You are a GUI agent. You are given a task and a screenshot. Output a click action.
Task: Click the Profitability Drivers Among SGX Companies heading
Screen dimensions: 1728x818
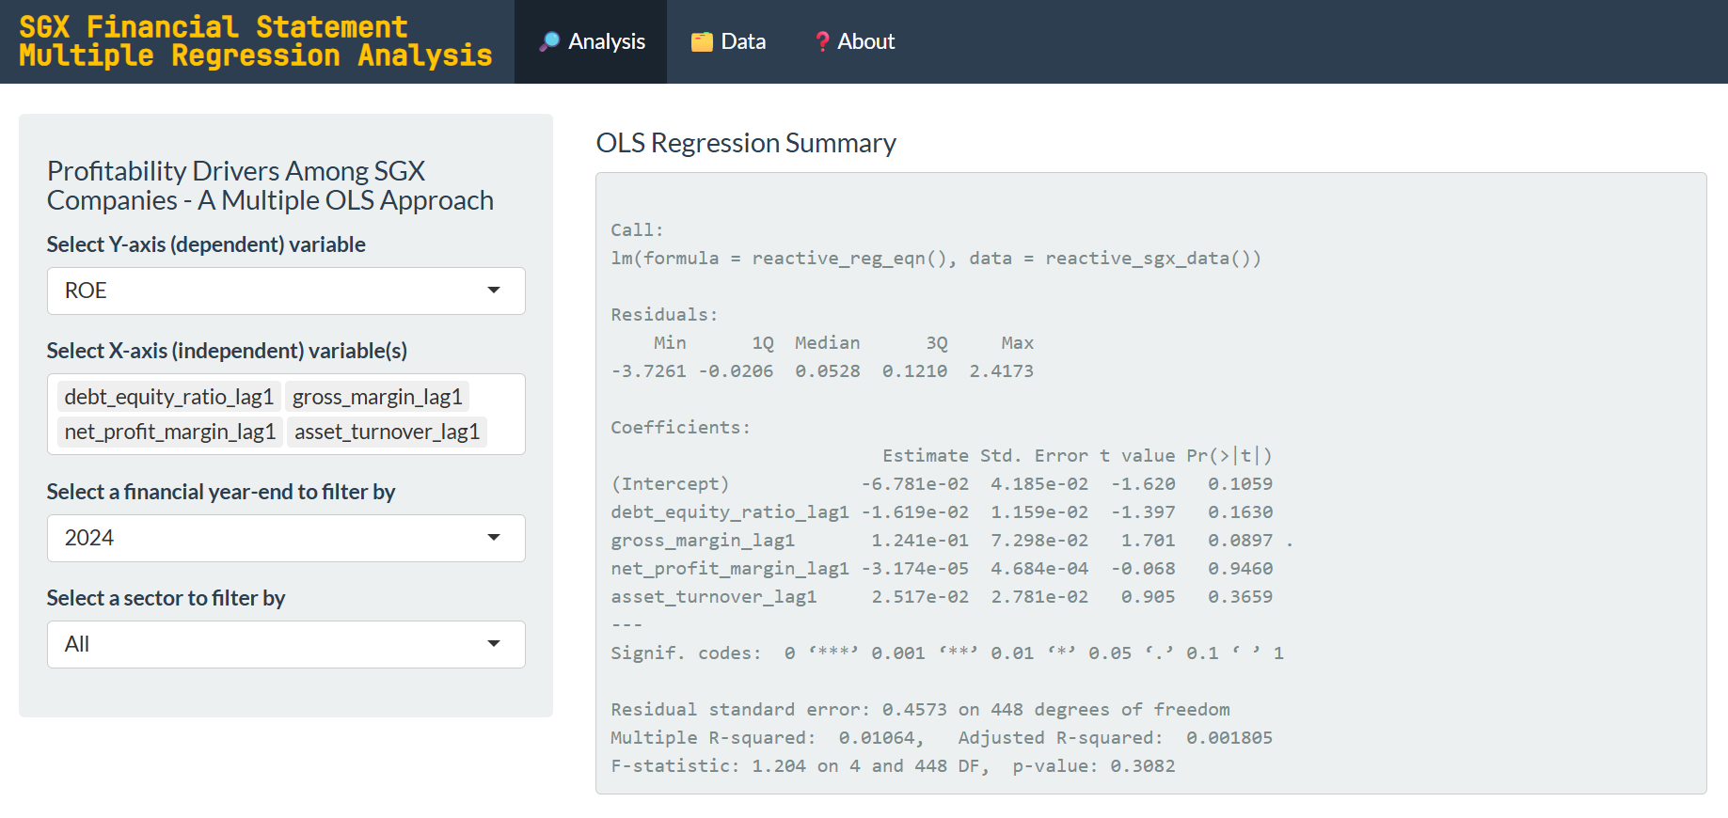pos(270,185)
